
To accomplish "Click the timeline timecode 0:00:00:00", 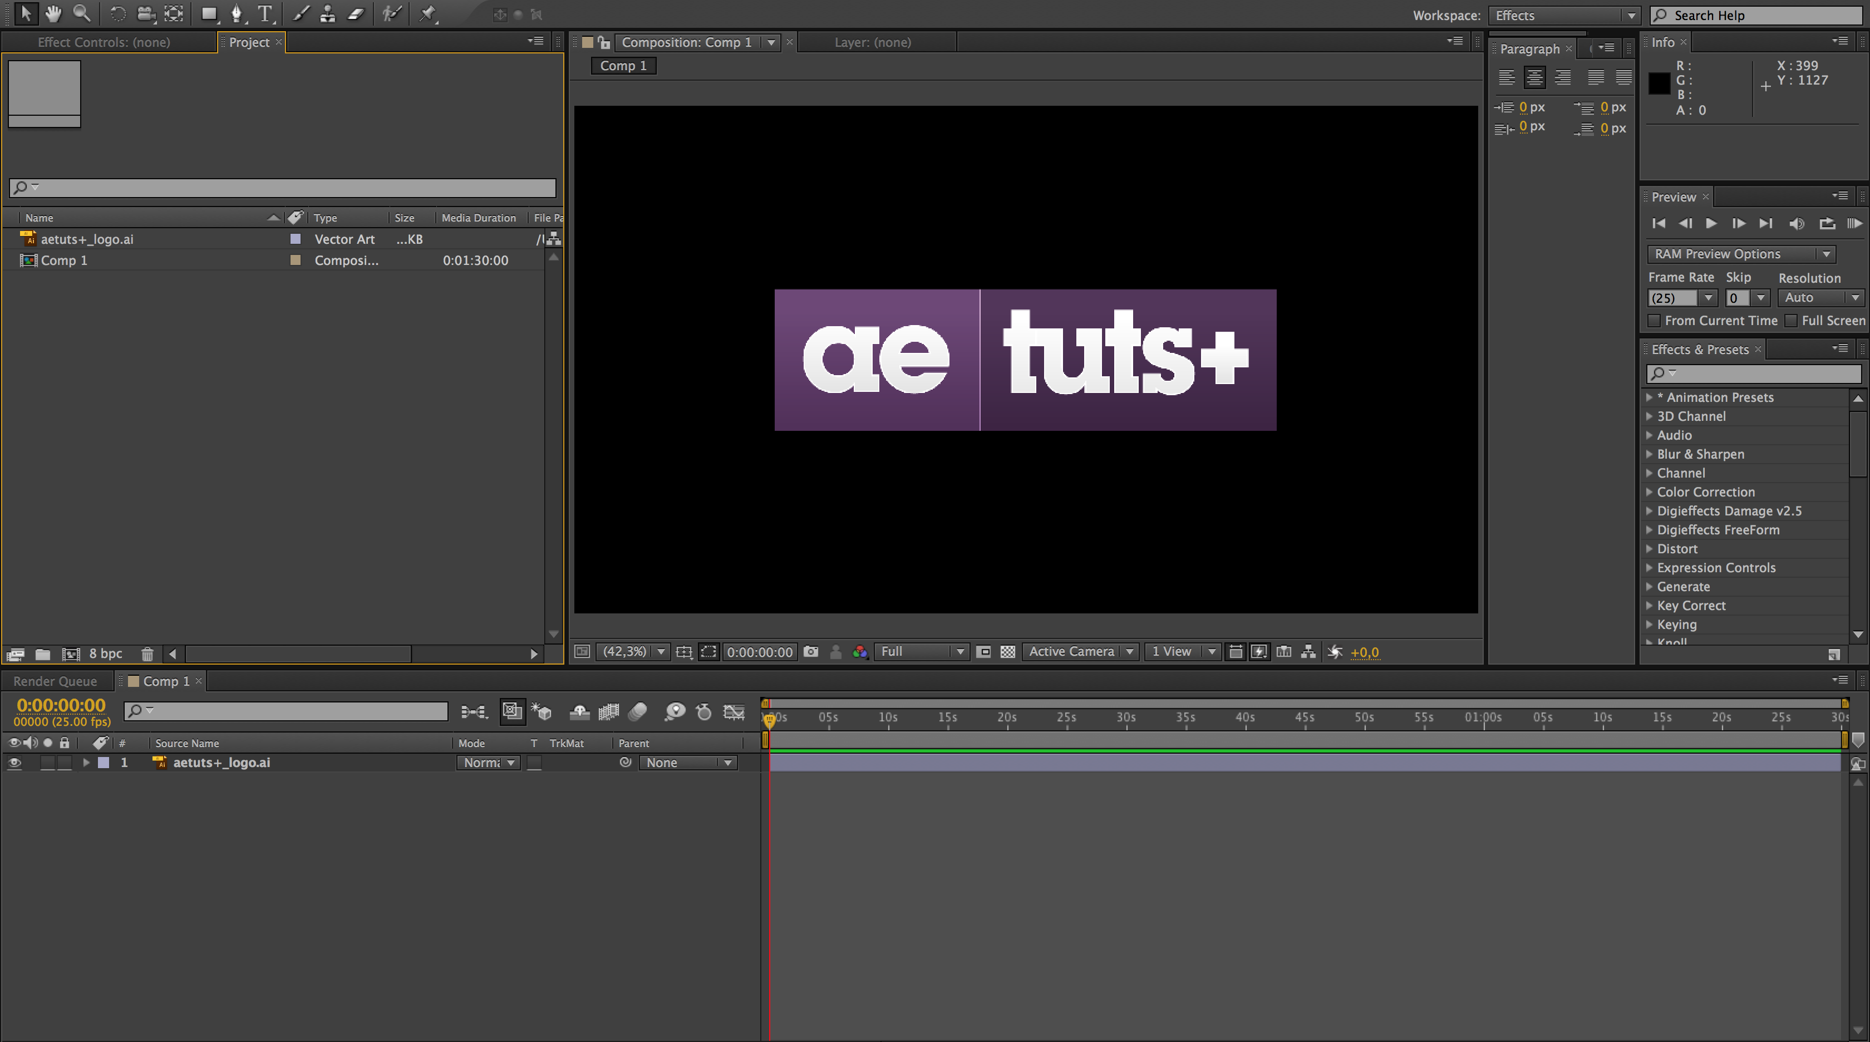I will point(61,705).
